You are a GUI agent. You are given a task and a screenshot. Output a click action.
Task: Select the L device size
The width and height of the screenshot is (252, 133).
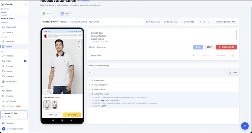(208, 22)
